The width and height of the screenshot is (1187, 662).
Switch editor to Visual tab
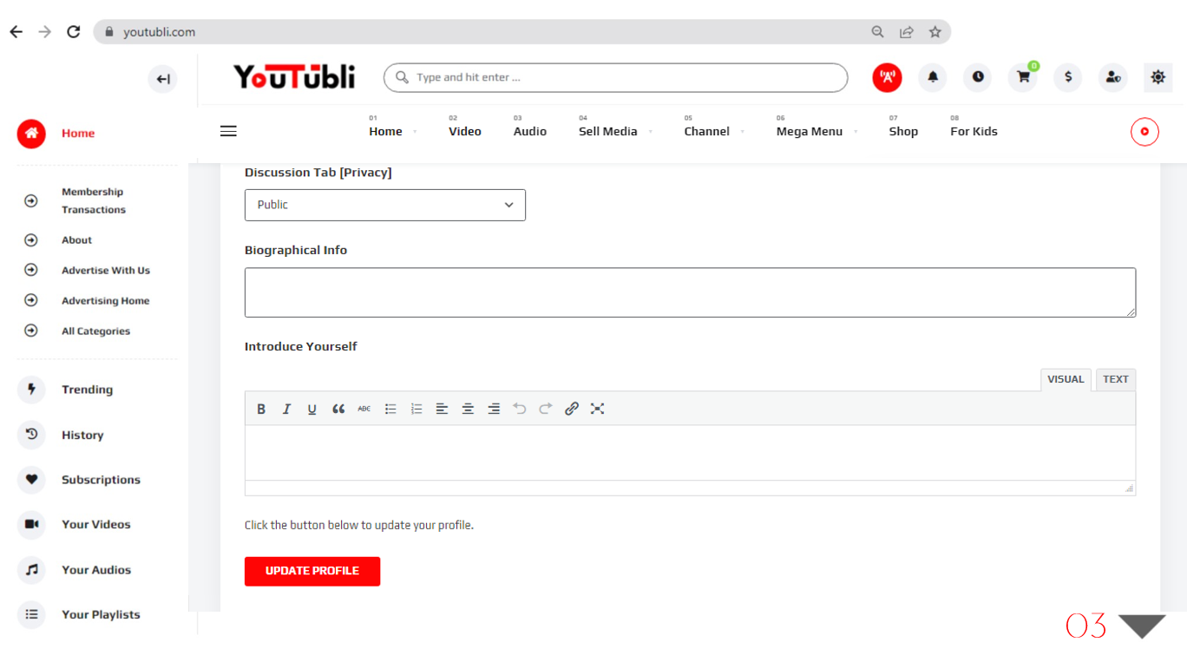coord(1066,379)
